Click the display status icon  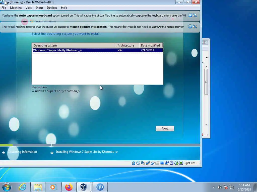pos(162,163)
